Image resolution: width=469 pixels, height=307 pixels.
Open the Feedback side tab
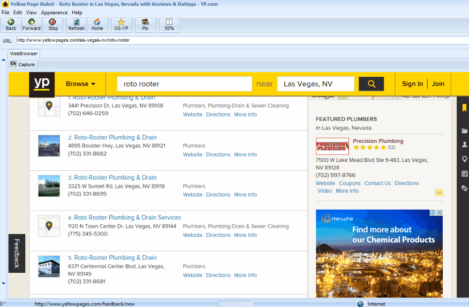[x=17, y=253]
